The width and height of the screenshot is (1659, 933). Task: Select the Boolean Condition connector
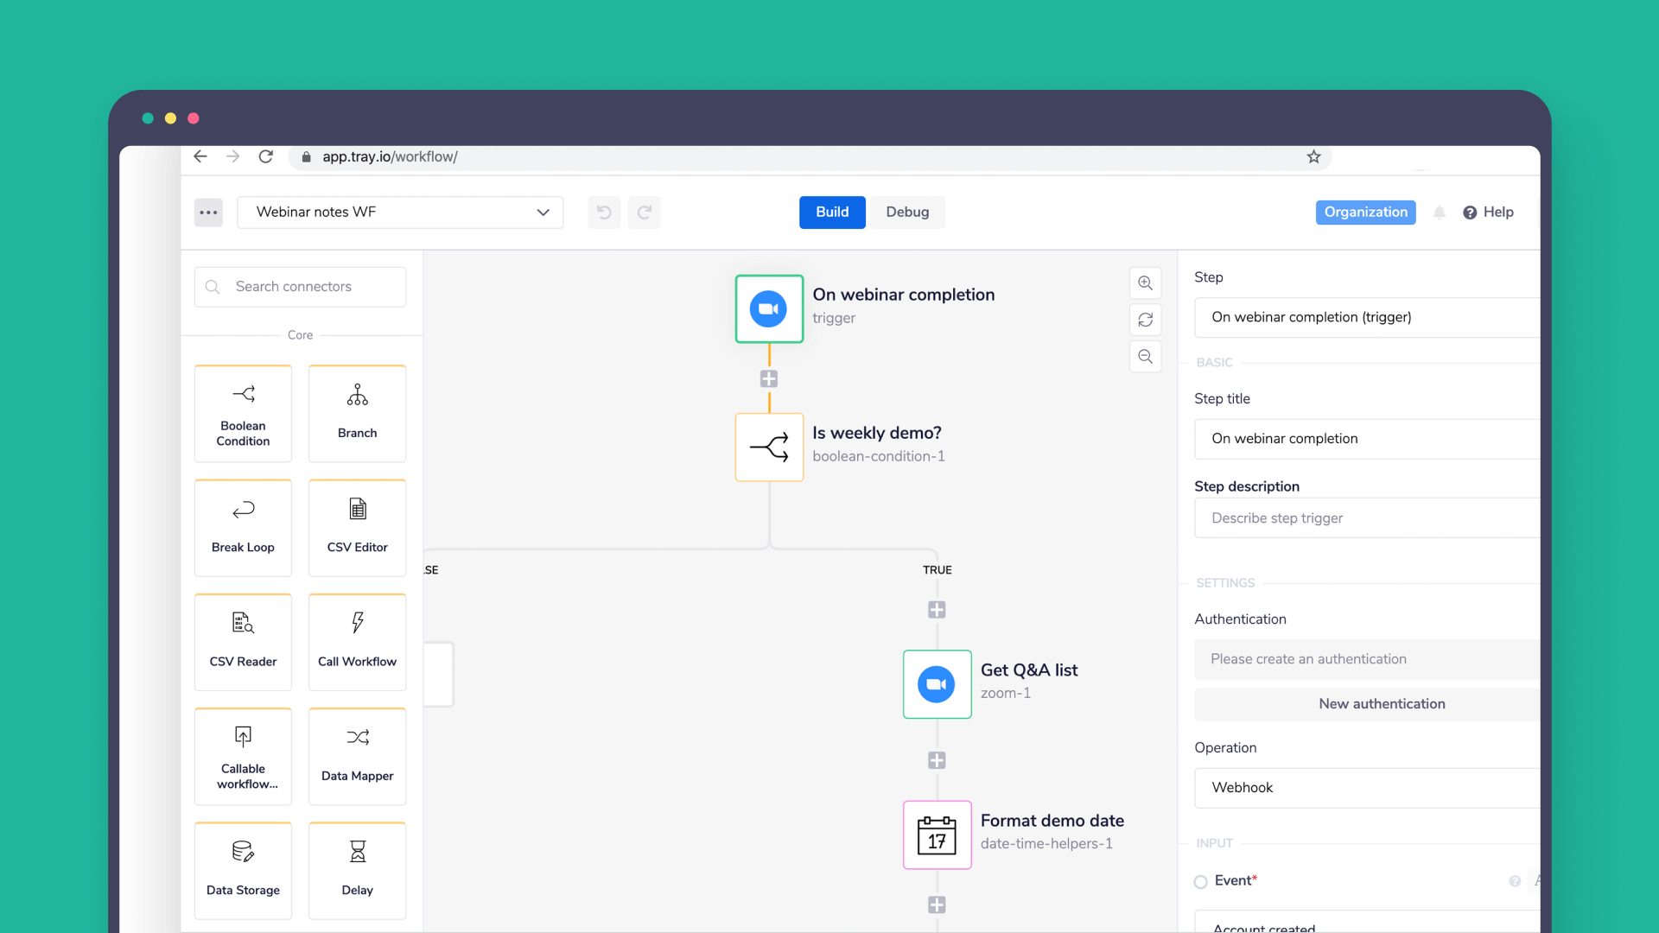243,413
